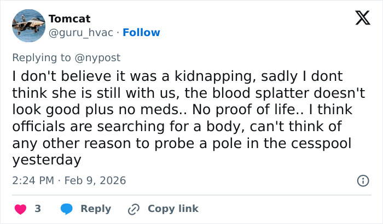Open the Tomcat display name

(69, 19)
